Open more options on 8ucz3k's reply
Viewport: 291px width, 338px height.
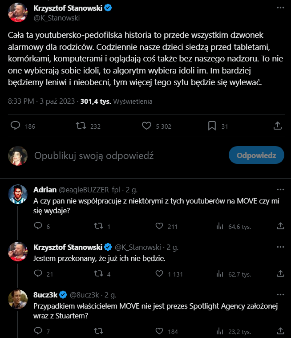click(279, 295)
